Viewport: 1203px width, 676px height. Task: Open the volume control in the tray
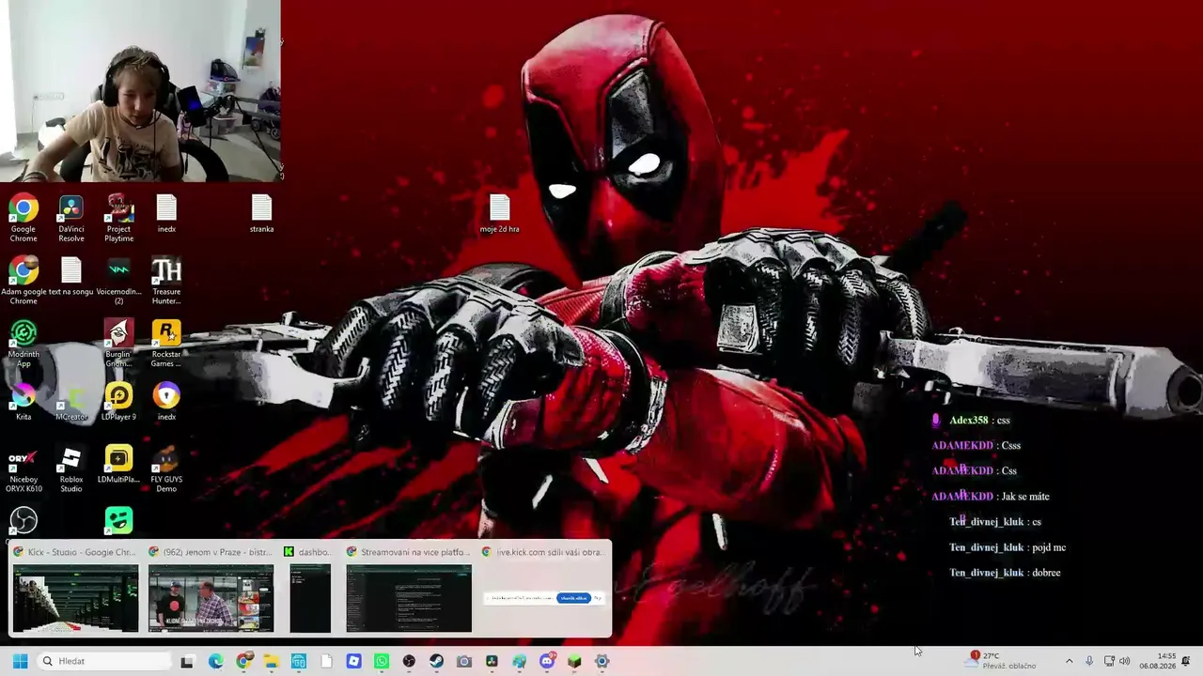1125,661
